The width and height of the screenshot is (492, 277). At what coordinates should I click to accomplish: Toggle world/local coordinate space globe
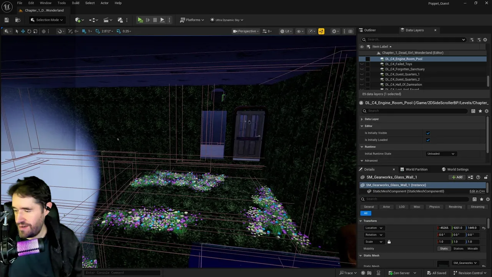tap(43, 31)
